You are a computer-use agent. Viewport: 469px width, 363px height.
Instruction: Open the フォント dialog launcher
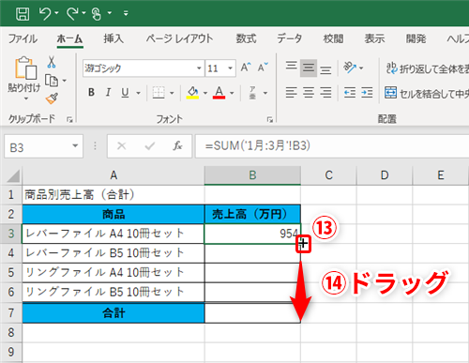click(270, 119)
